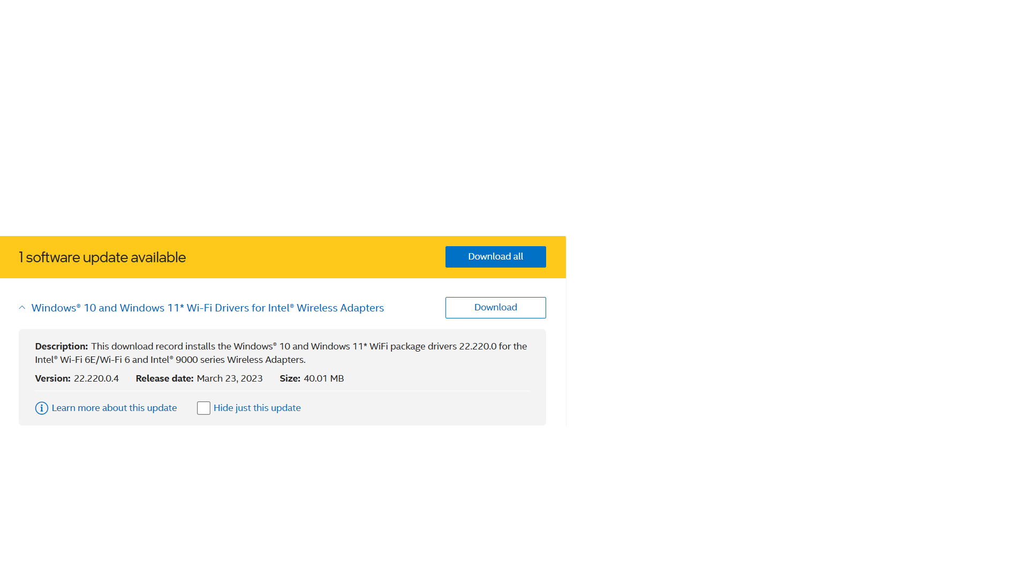Image resolution: width=1028 pixels, height=578 pixels.
Task: Click the release date March 23, 2023
Action: click(230, 378)
